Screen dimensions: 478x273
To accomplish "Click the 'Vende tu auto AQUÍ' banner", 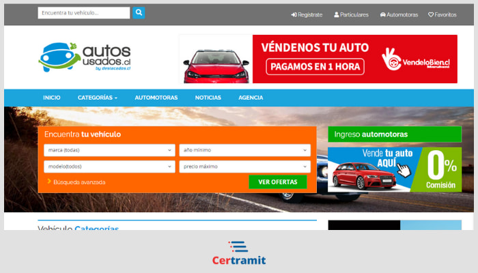I will pos(395,170).
